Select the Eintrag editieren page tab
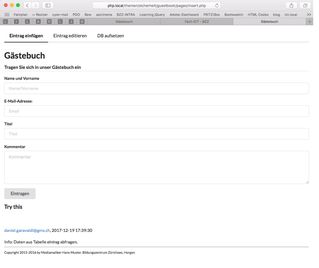Image resolution: width=319 pixels, height=268 pixels. [x=70, y=35]
